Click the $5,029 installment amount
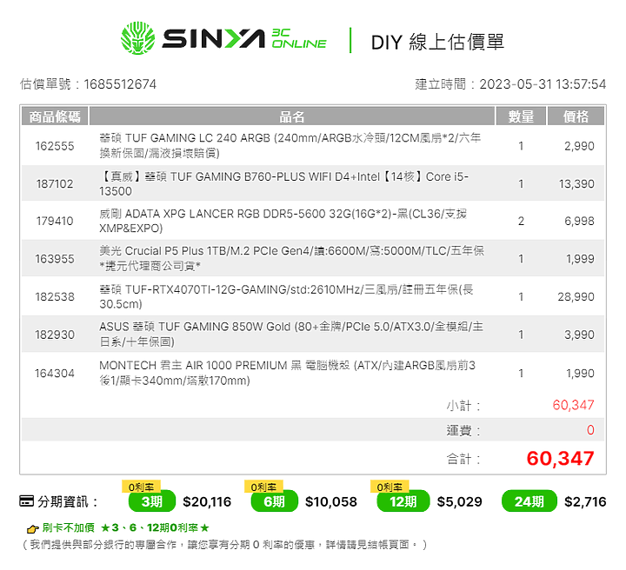Screen dimensions: 626x570 tap(460, 502)
